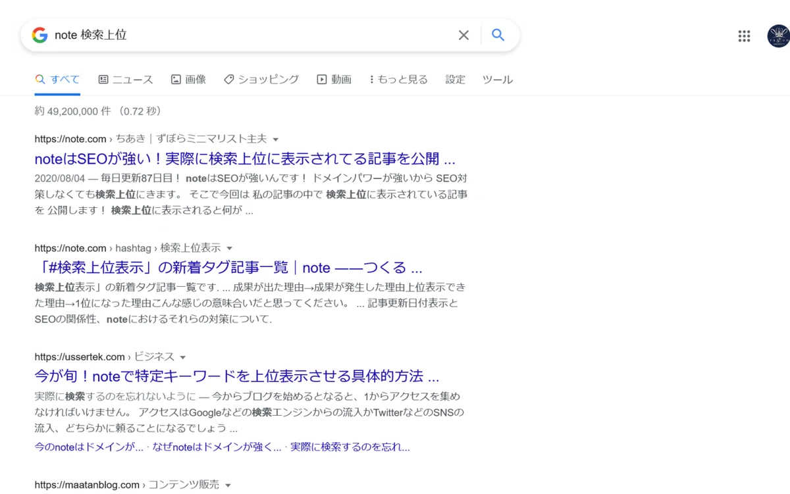Click URL breadcrumb https://maatanblog.com › コンテンツ販売
The height and width of the screenshot is (494, 790).
126,485
